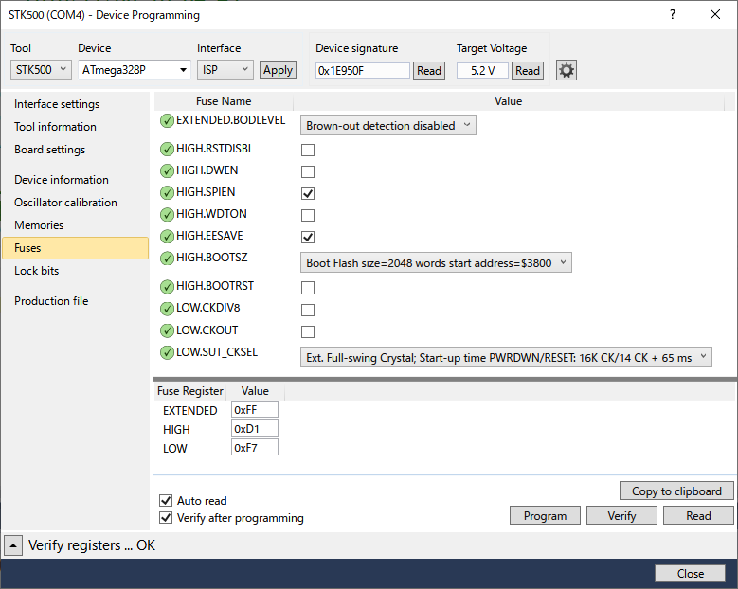This screenshot has width=738, height=589.
Task: Open the Interface dropdown showing ISP
Action: [x=225, y=70]
